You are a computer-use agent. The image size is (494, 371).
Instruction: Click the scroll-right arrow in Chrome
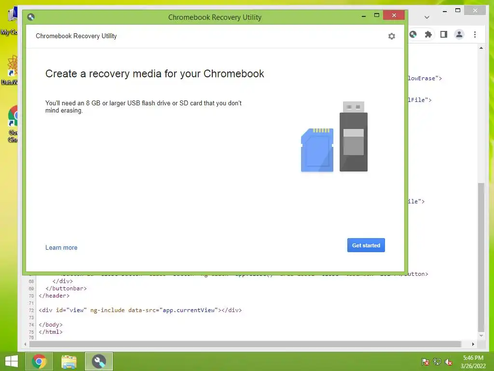pyautogui.click(x=473, y=344)
